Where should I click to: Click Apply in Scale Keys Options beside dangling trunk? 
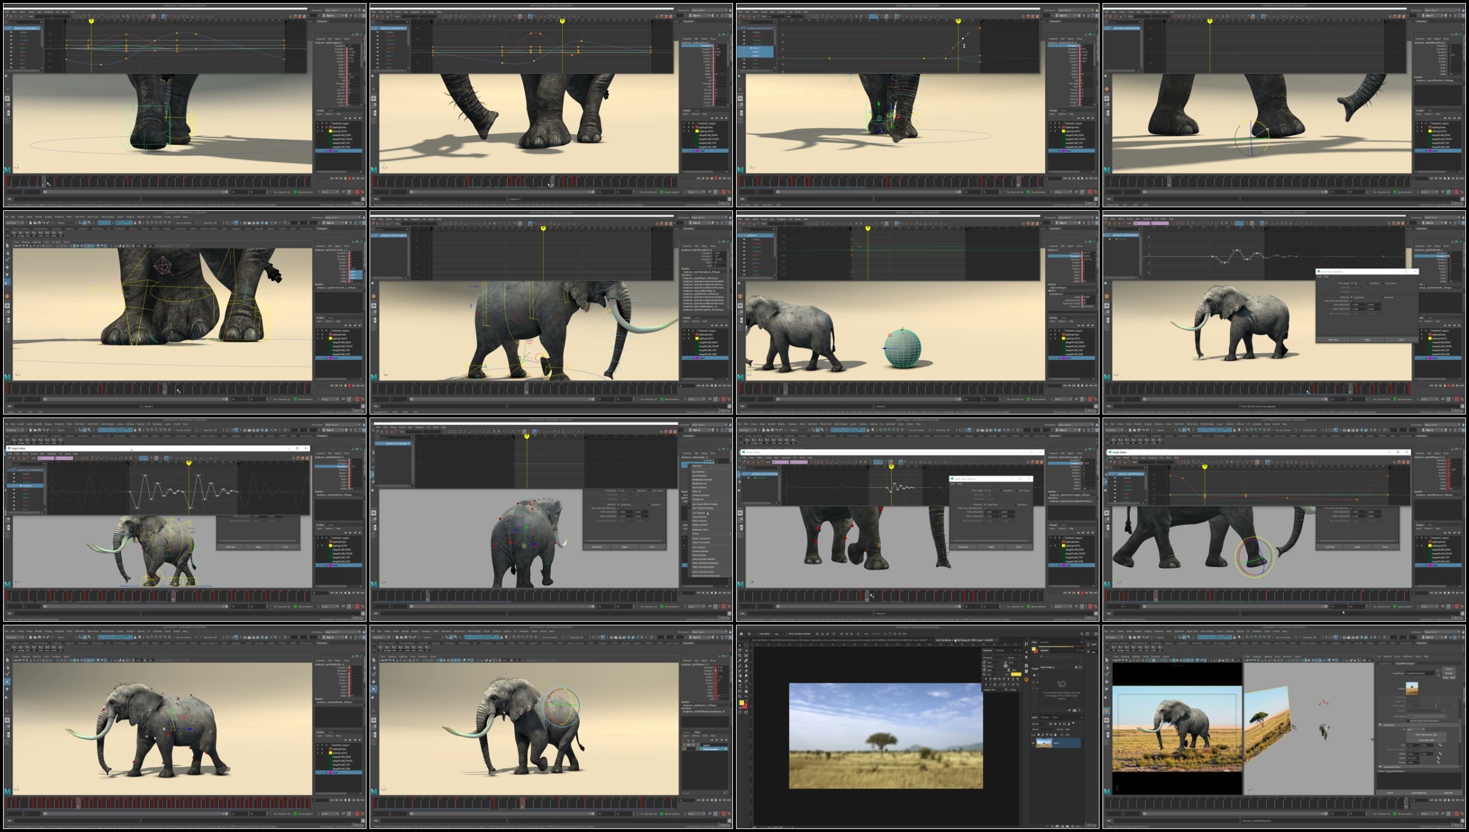[991, 547]
